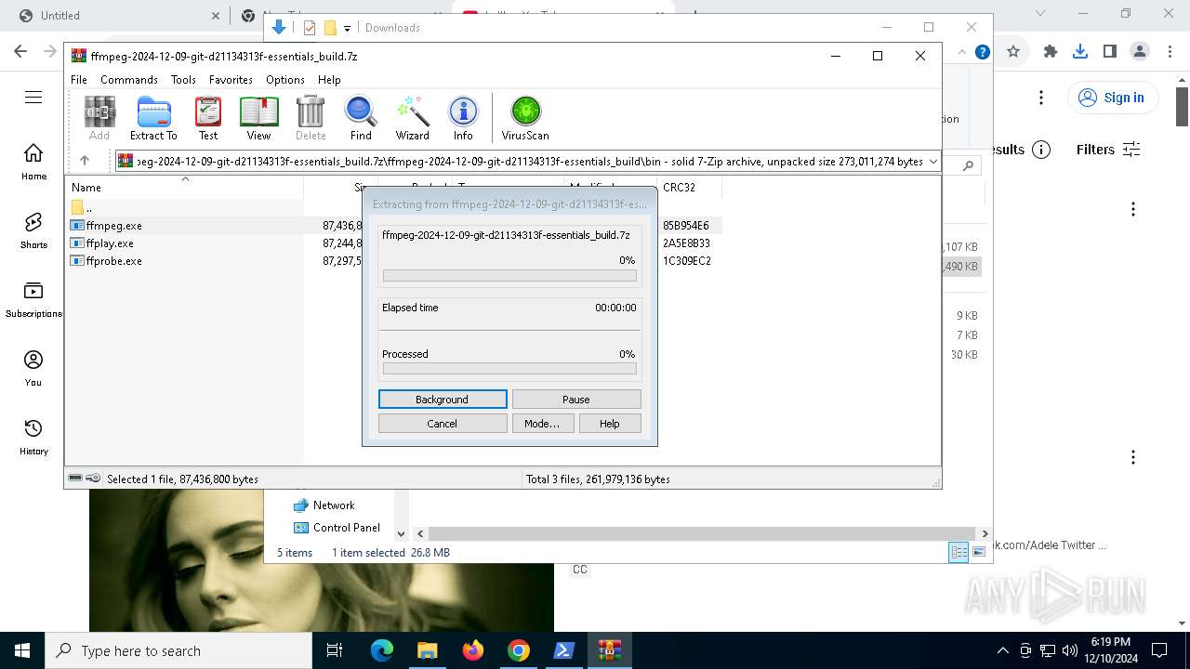The width and height of the screenshot is (1190, 669).
Task: Select the parent folder '..' entry
Action: tap(82, 208)
